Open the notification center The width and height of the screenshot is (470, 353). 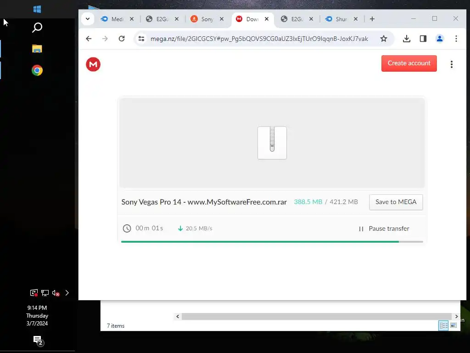click(38, 341)
